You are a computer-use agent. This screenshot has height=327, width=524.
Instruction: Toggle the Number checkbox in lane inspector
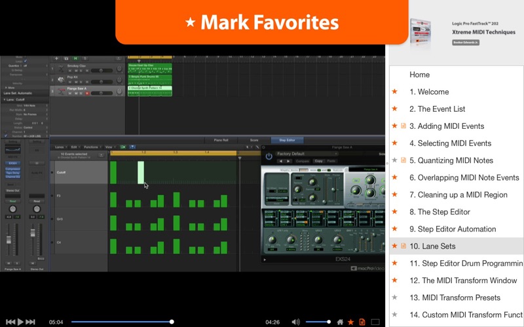(6, 136)
